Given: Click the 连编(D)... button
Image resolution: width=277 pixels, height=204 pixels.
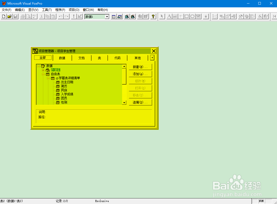Looking at the screenshot, I should 140,103.
